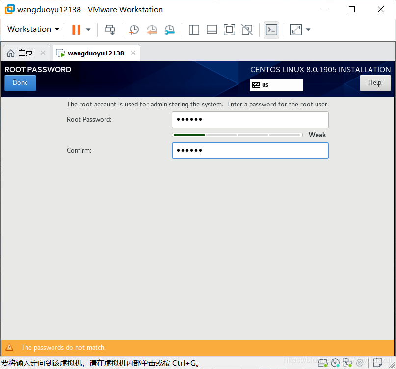The width and height of the screenshot is (396, 369).
Task: Open the Workstation menu
Action: pos(33,29)
